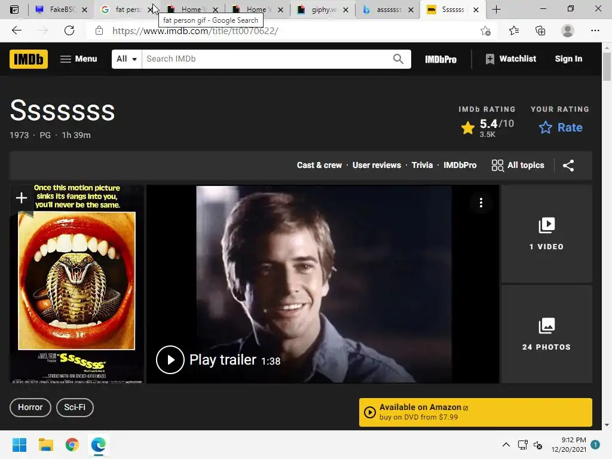Screen dimensions: 612x459
Task: Click the yellow IMDb rating star
Action: click(x=467, y=128)
